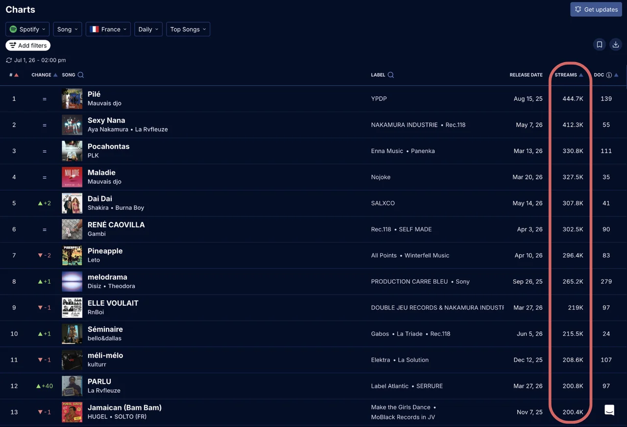Open the song title méli-mélo
This screenshot has height=427, width=627.
[x=105, y=355]
